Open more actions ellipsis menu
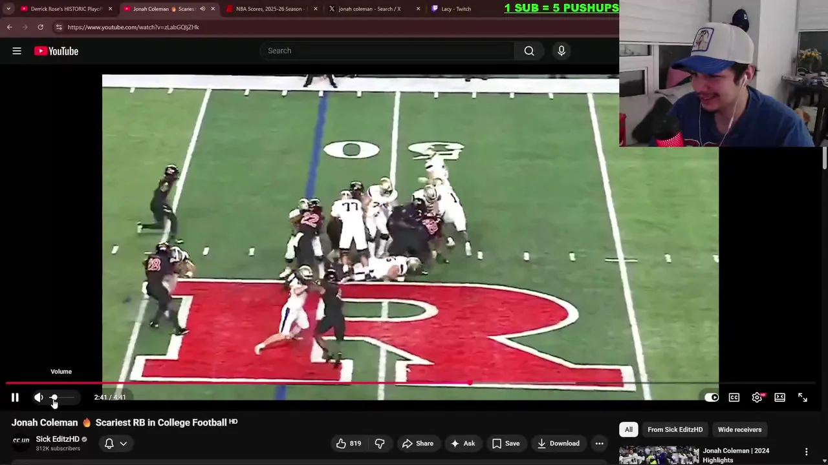Image resolution: width=828 pixels, height=465 pixels. pos(599,443)
